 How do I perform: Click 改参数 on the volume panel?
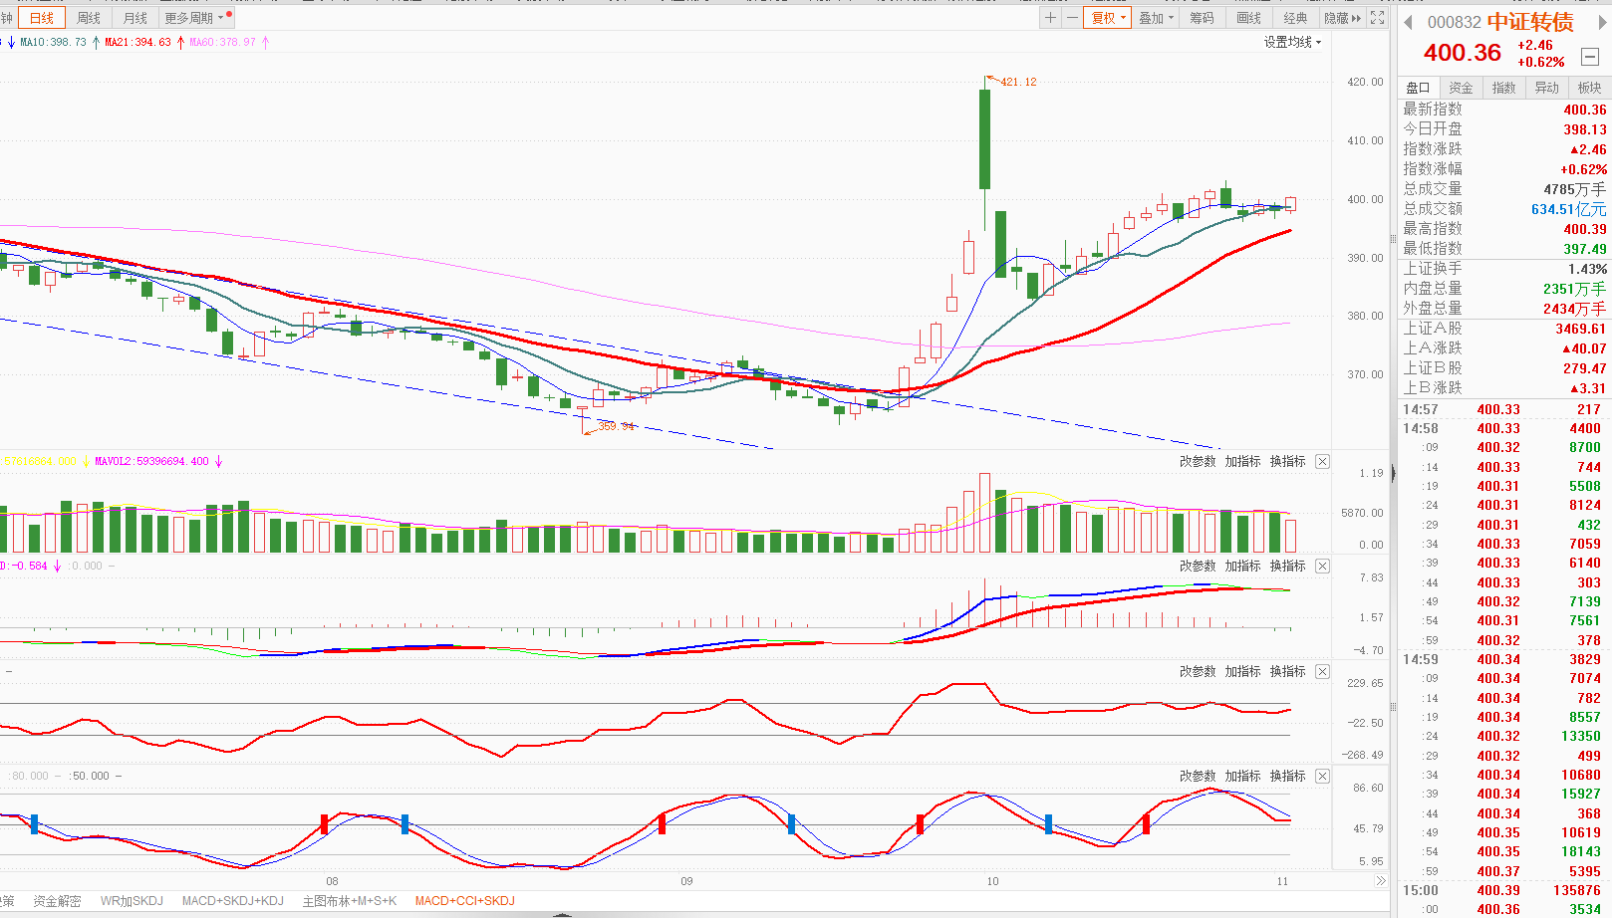click(x=1198, y=462)
